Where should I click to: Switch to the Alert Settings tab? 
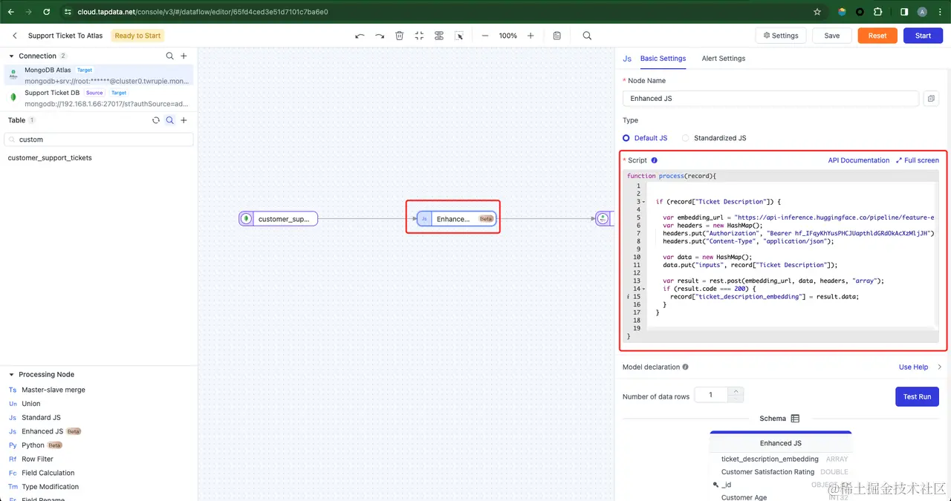723,59
